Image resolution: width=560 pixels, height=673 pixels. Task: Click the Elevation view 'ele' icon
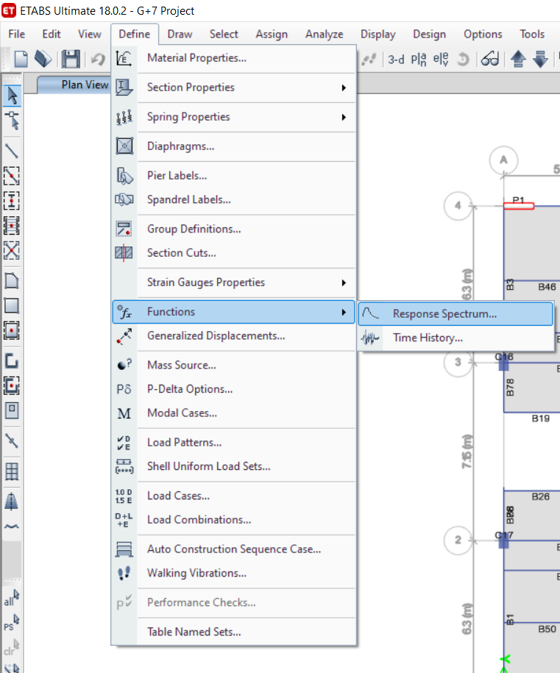pos(441,60)
